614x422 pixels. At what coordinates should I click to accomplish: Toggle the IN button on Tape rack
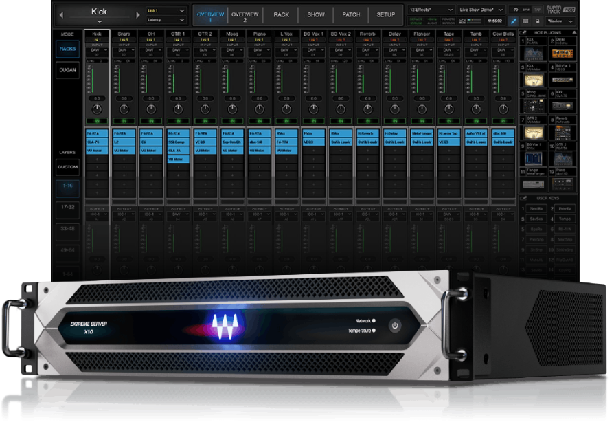[448, 121]
